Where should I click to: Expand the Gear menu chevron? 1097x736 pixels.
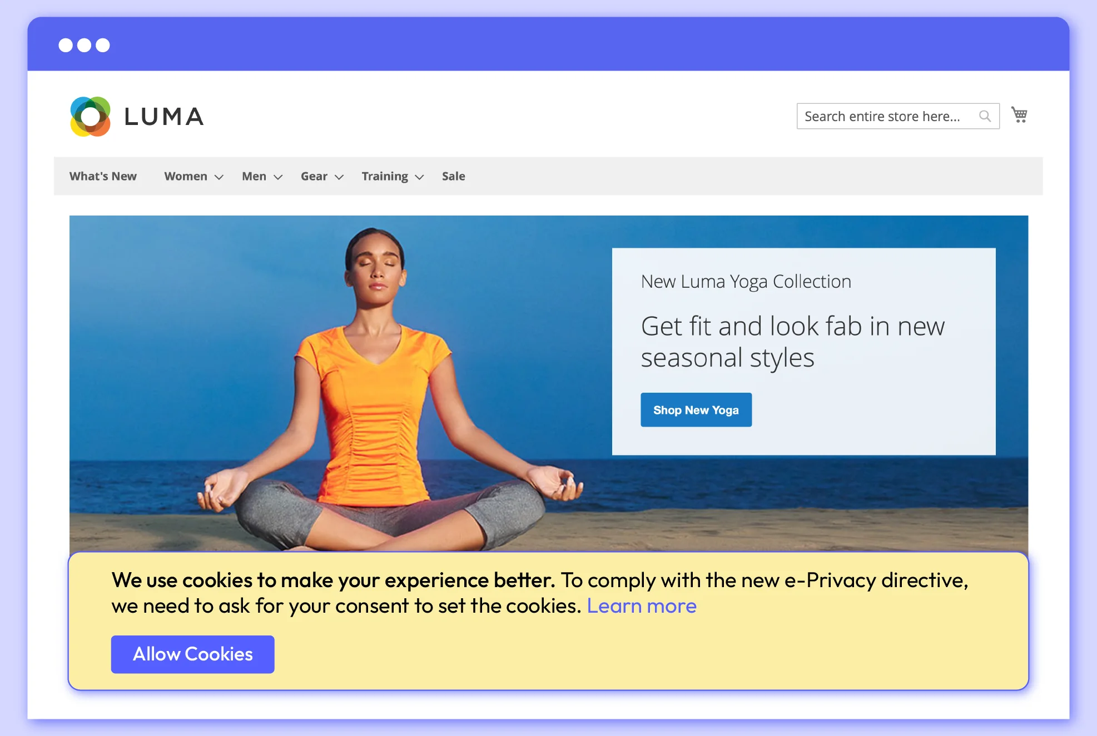339,177
